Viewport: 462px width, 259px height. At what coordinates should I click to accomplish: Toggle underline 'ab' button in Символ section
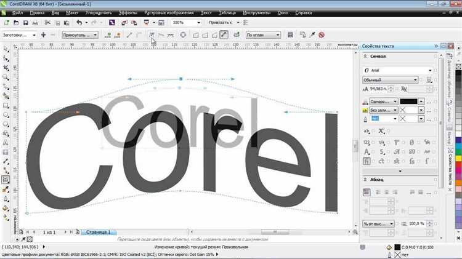[367, 130]
